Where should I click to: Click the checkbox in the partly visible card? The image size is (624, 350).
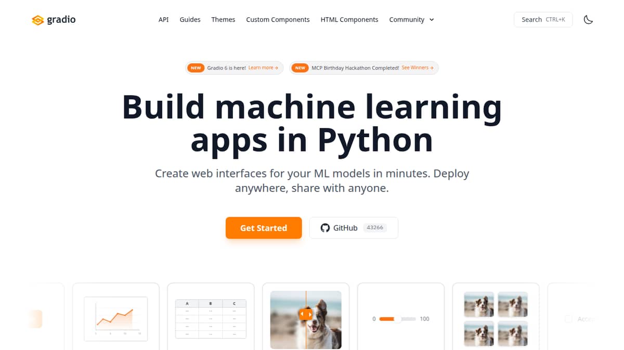click(x=568, y=319)
